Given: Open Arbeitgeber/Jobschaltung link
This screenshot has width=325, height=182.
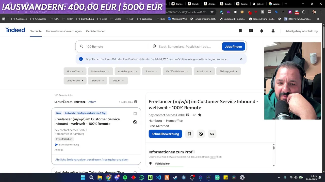Looking at the screenshot, I should coord(301,31).
